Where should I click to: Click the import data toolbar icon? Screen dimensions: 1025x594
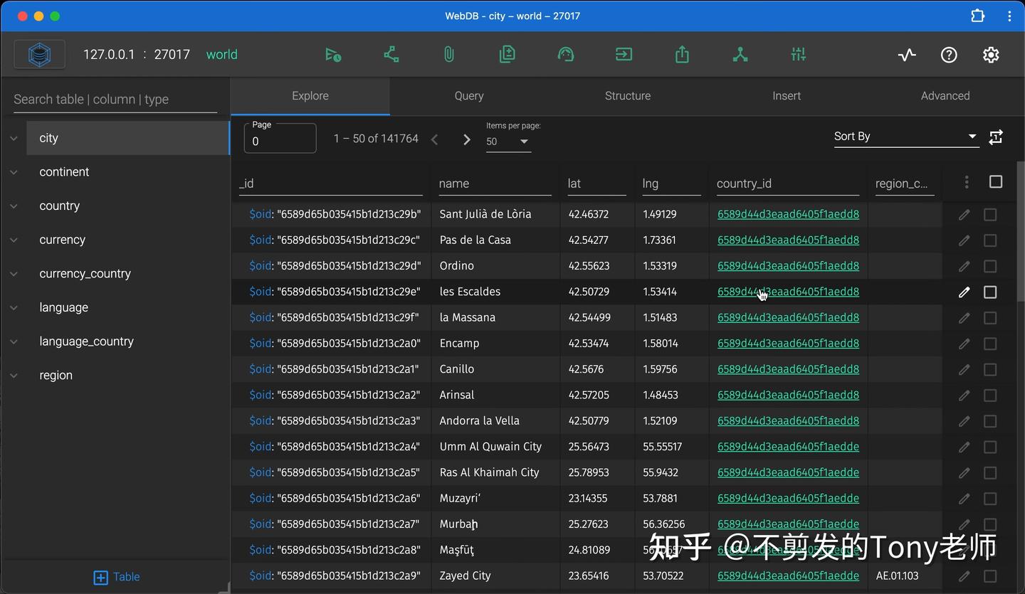pyautogui.click(x=624, y=54)
